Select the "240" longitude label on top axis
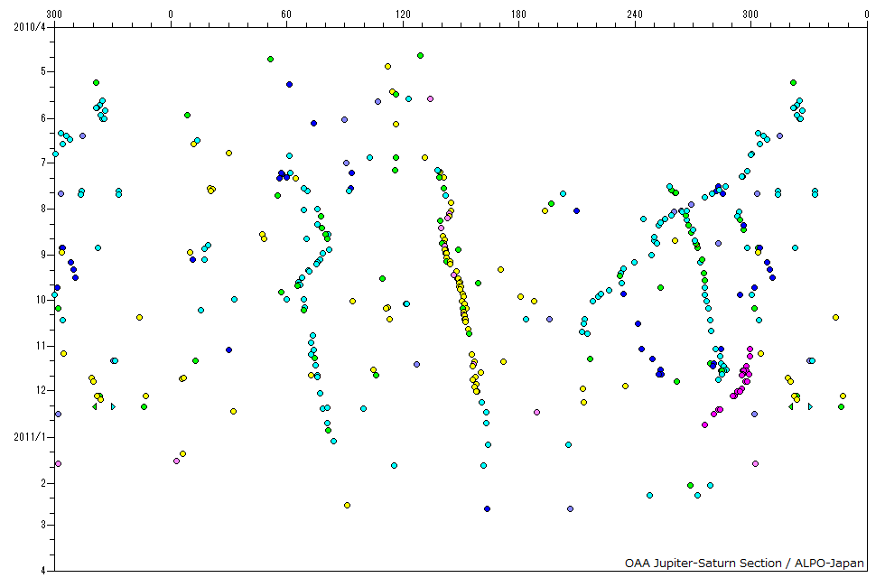 [x=635, y=14]
